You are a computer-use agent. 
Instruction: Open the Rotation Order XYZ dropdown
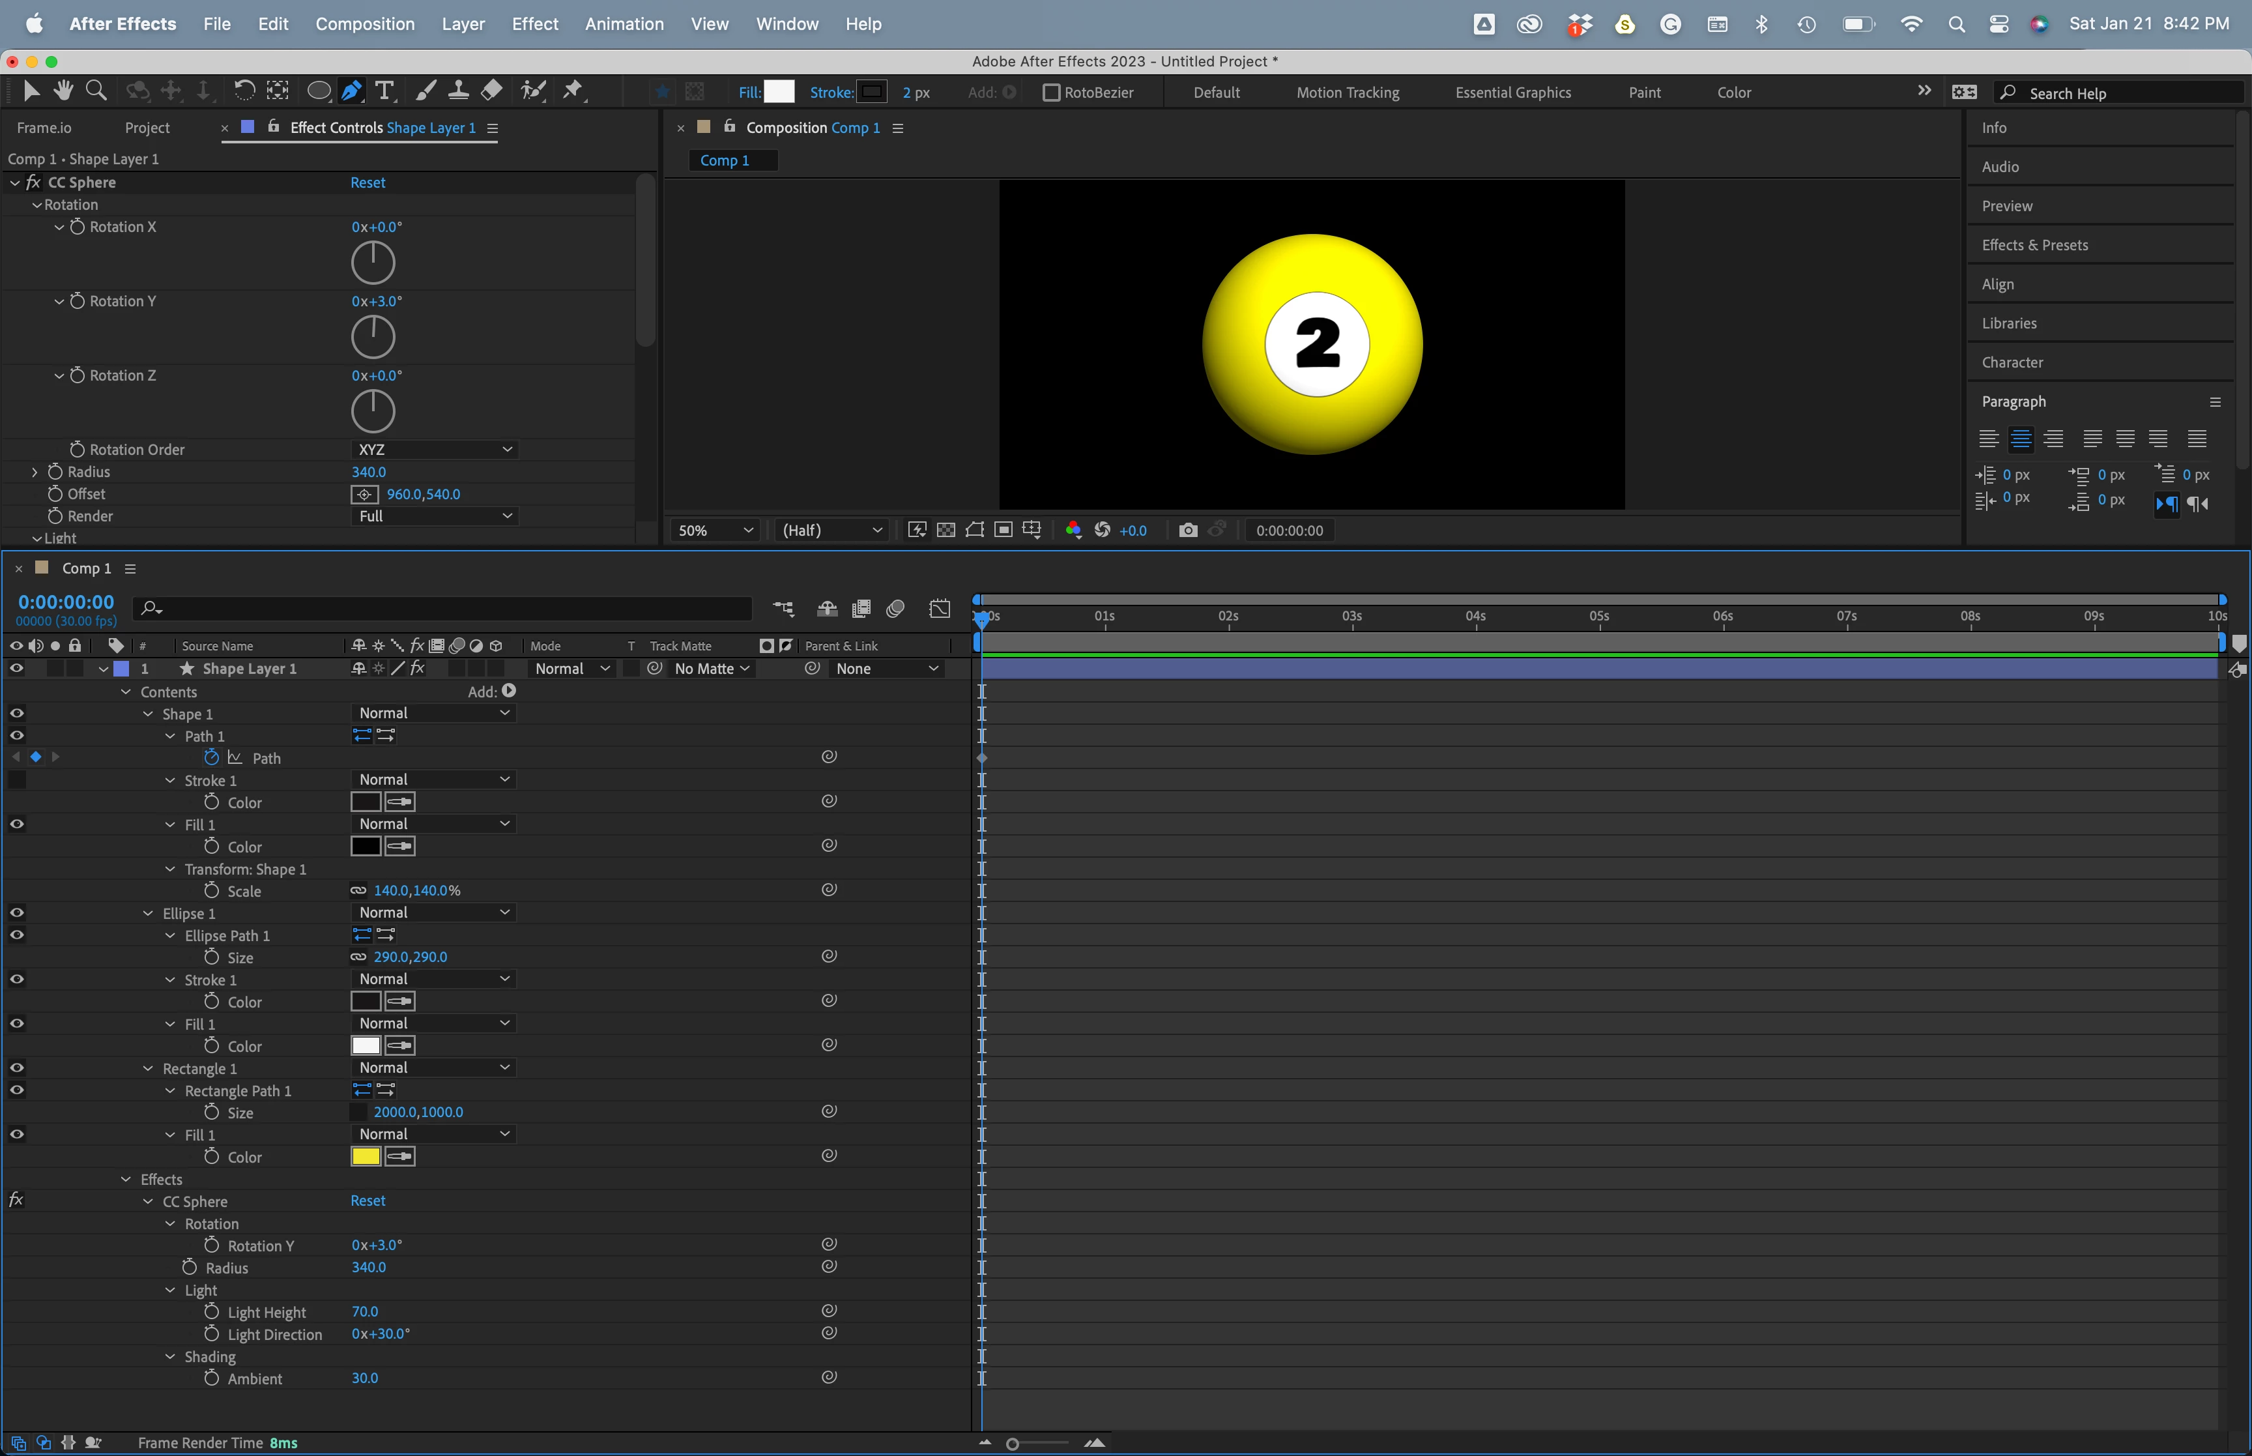tap(435, 450)
